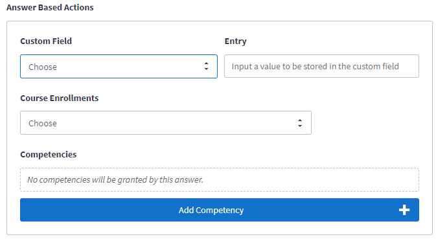The height and width of the screenshot is (239, 436).
Task: Click the Course Enrollments up-down arrows icon
Action: pyautogui.click(x=300, y=123)
